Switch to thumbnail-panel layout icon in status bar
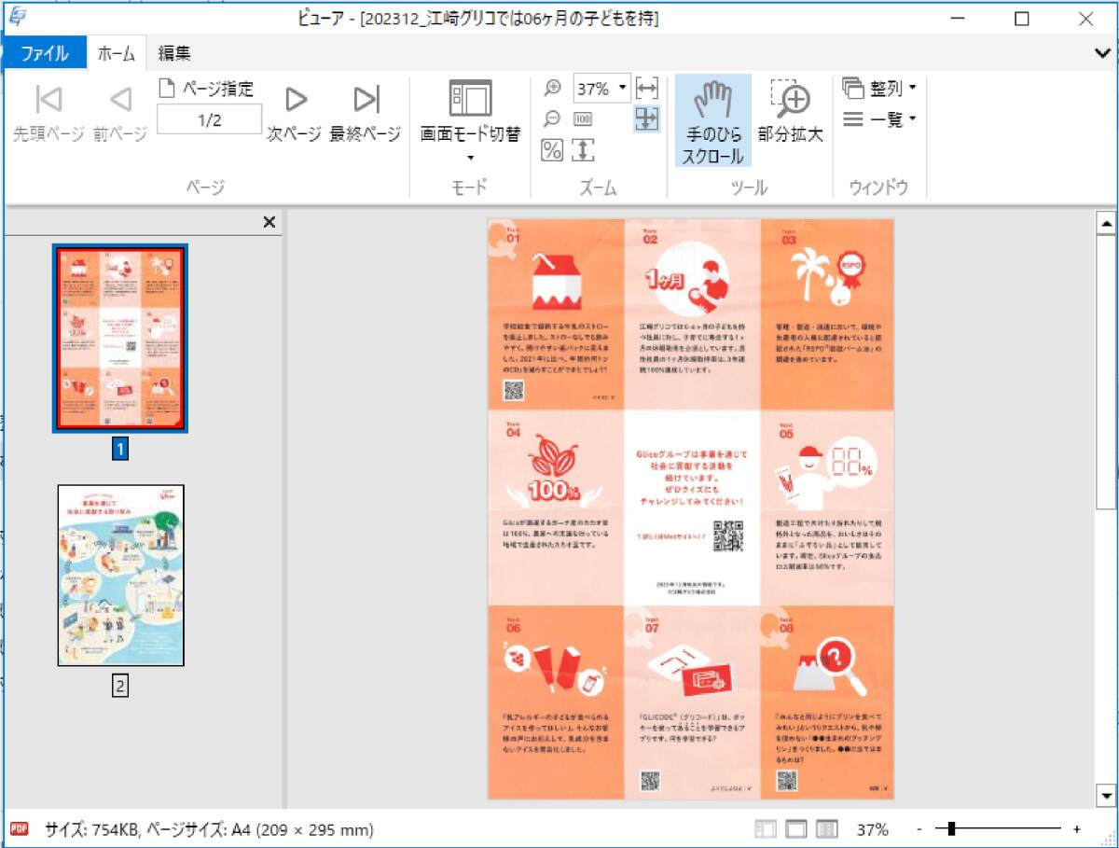Screen dimensions: 1119x848 pyautogui.click(x=765, y=828)
